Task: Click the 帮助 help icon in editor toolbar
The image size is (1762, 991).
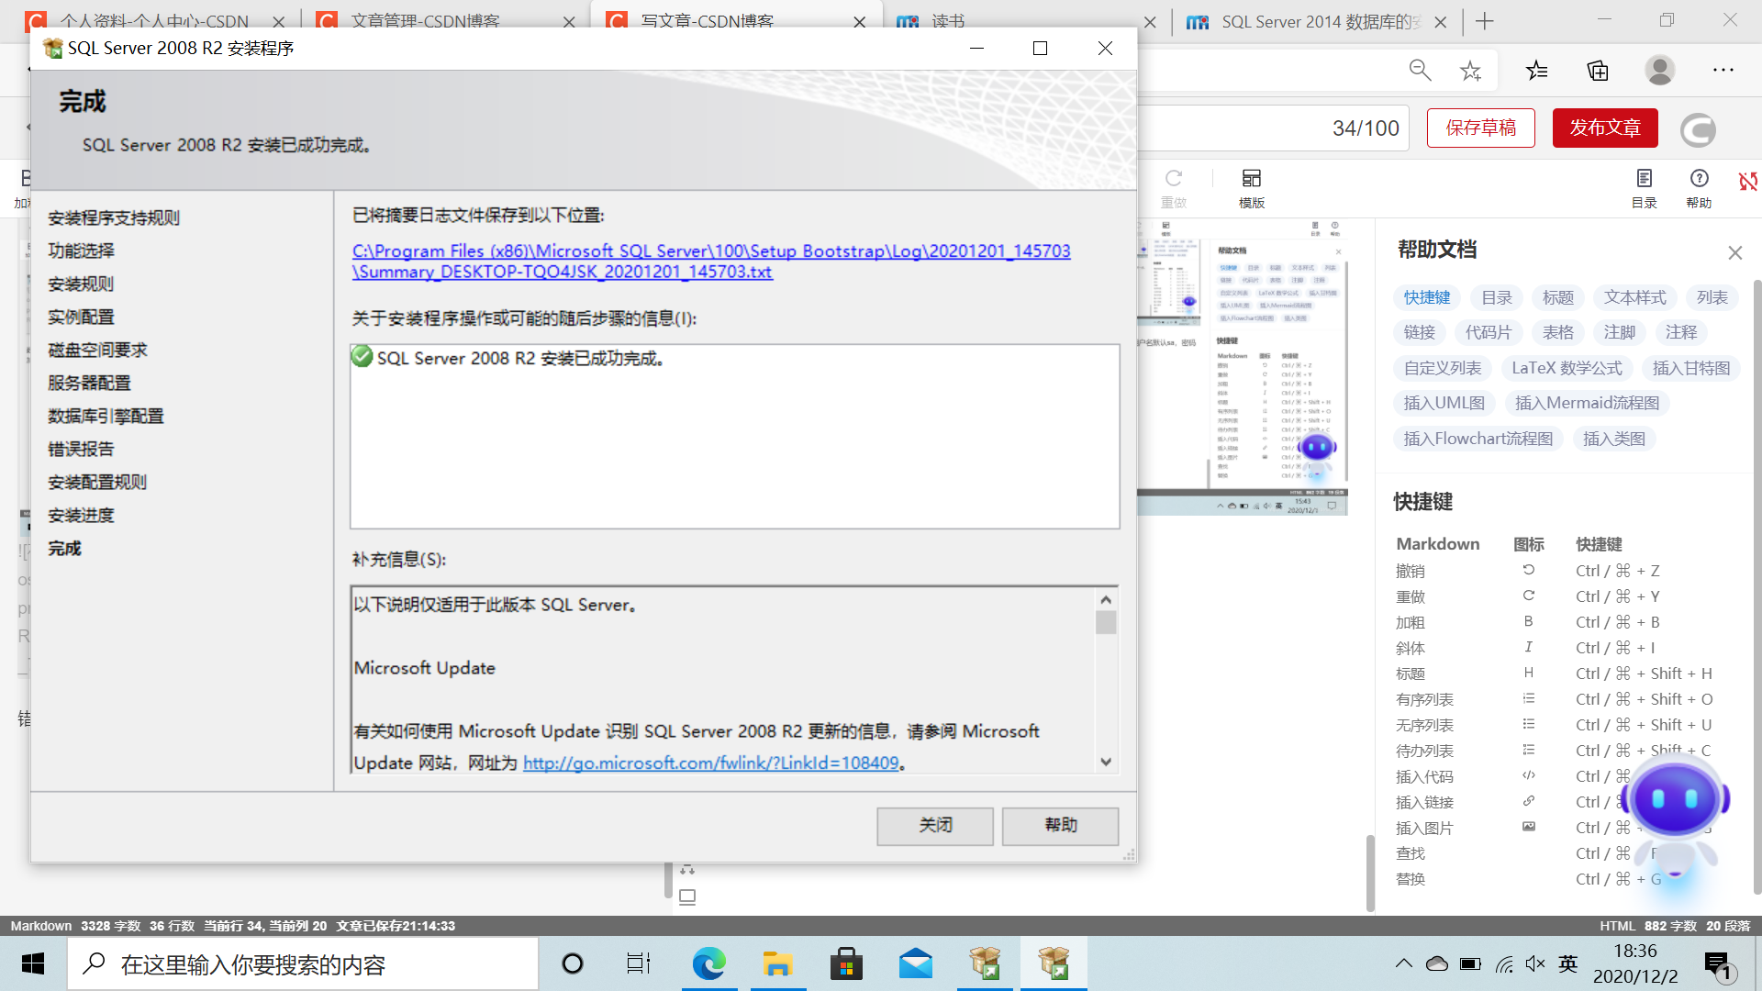Action: coord(1699,188)
